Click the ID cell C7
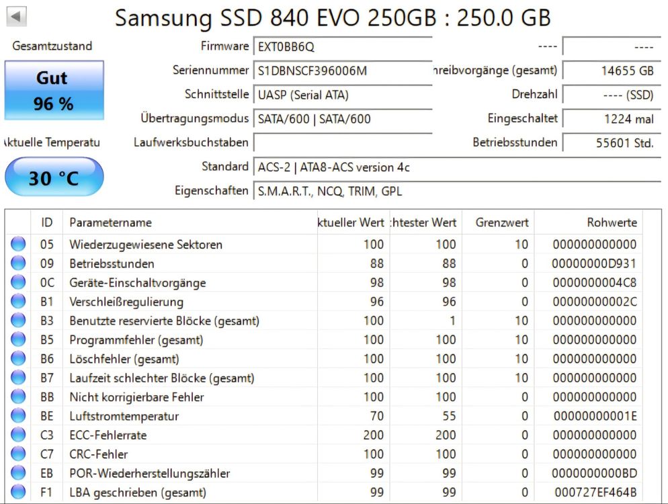Viewport: 668px width, 504px height. point(47,454)
